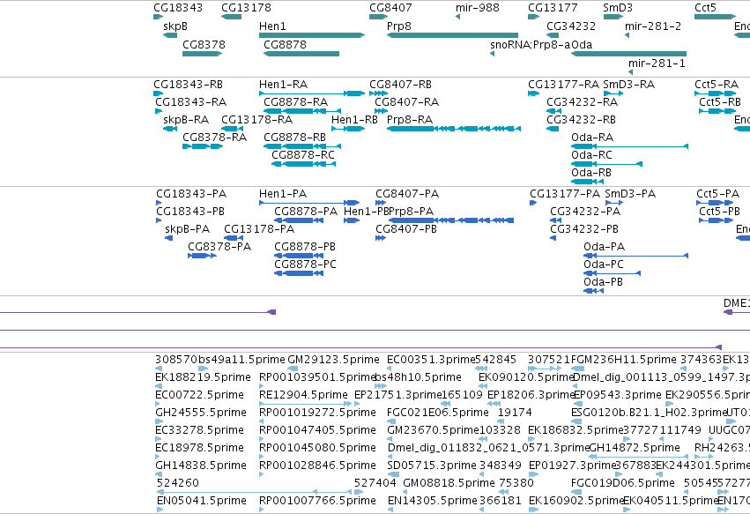Select the CG8378-PA protein label
Viewport: 750px width, 514px height.
pyautogui.click(x=219, y=247)
